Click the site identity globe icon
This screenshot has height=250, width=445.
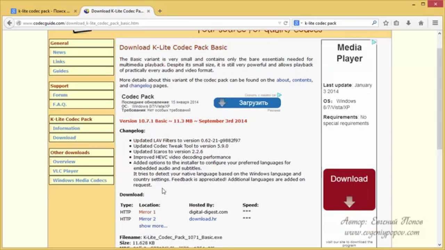[x=19, y=23]
